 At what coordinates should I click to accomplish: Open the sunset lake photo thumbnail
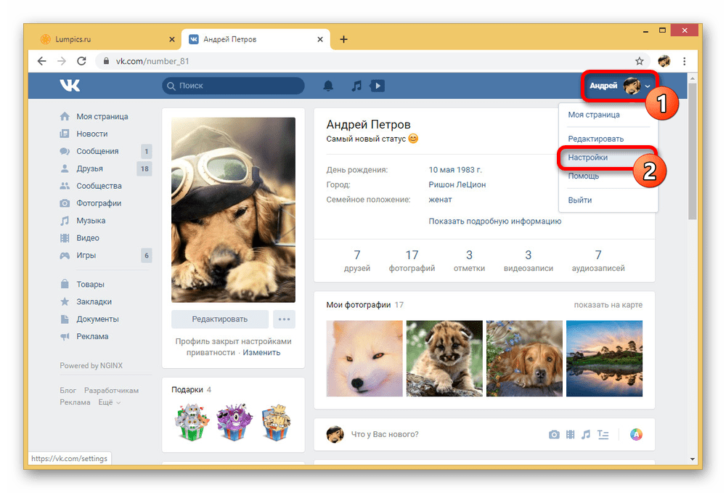[604, 358]
